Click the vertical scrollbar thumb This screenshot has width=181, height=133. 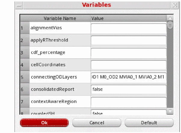tap(170, 25)
